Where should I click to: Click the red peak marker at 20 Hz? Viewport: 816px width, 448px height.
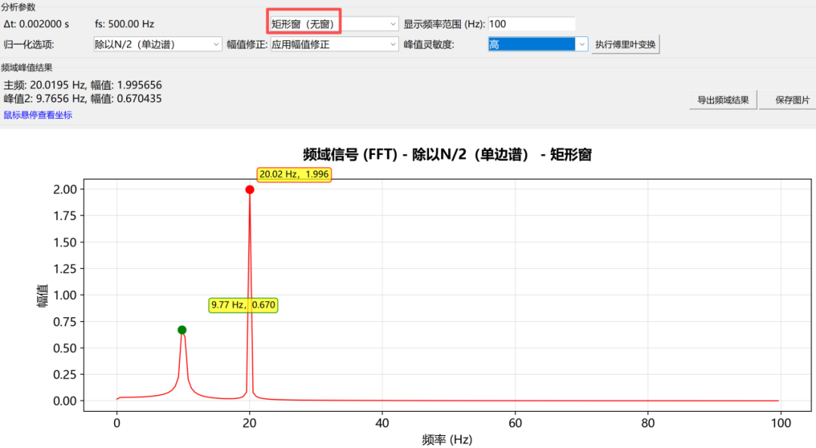point(250,190)
